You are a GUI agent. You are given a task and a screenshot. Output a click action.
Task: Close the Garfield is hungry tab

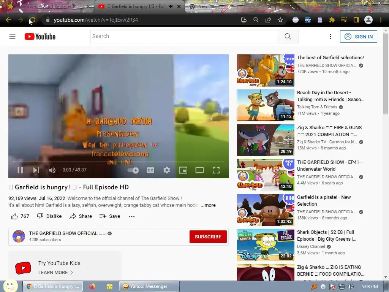click(x=179, y=6)
